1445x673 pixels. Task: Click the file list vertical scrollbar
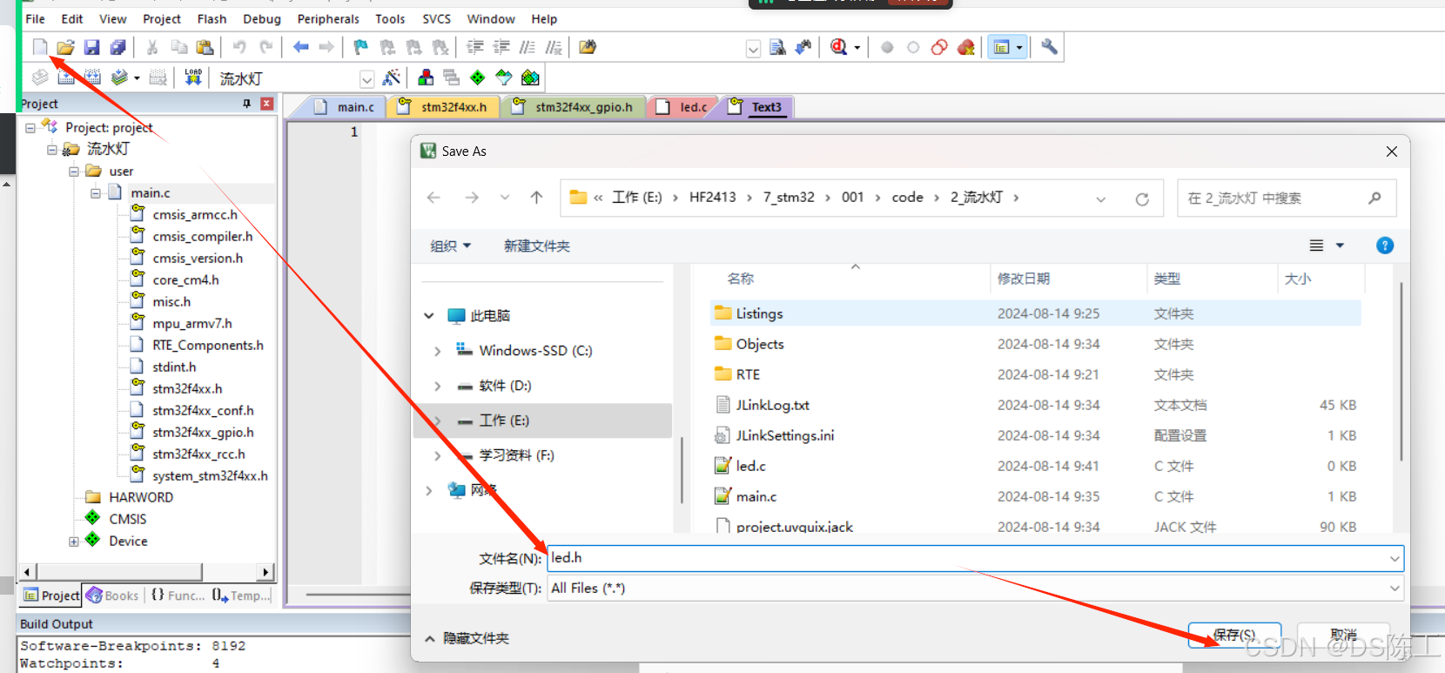click(1401, 373)
